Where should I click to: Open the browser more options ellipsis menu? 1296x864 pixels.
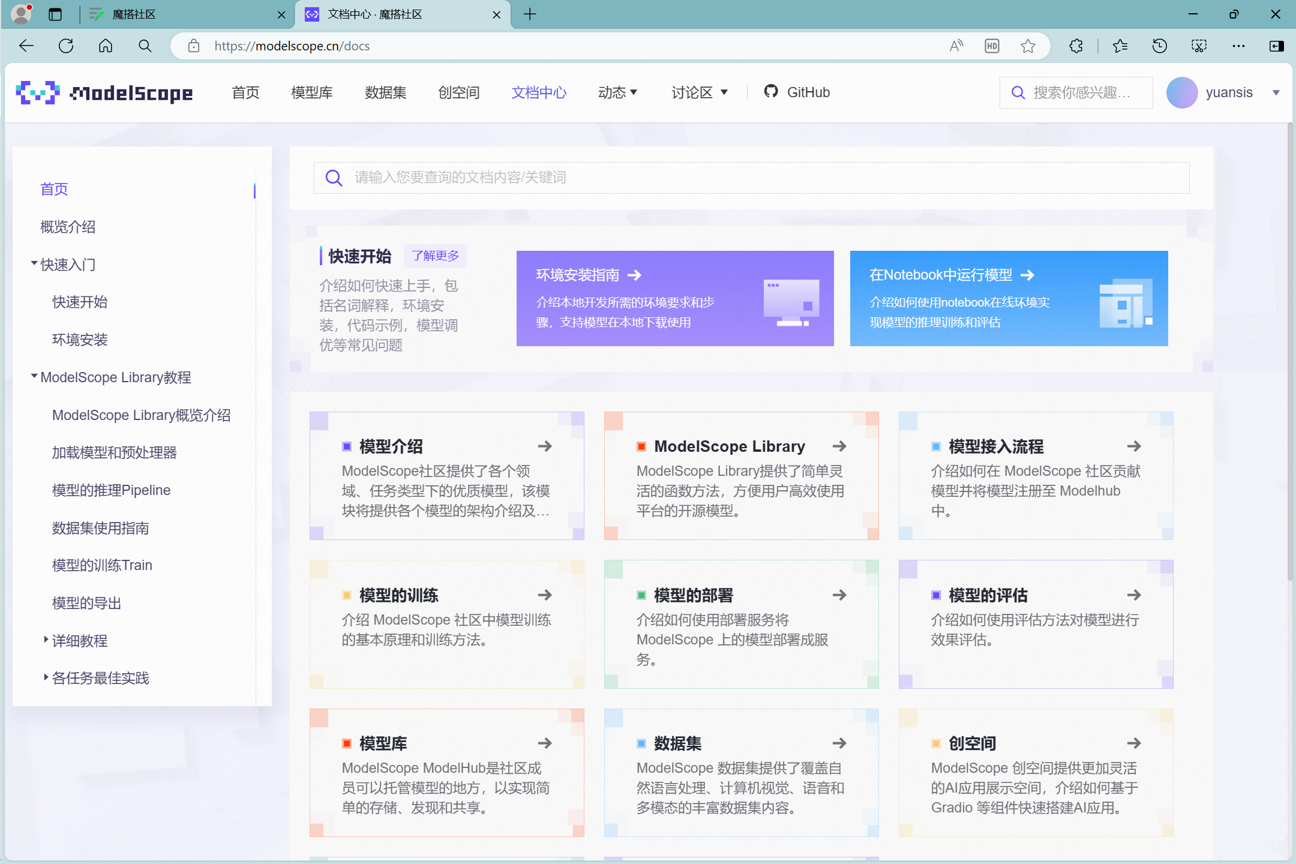tap(1238, 46)
